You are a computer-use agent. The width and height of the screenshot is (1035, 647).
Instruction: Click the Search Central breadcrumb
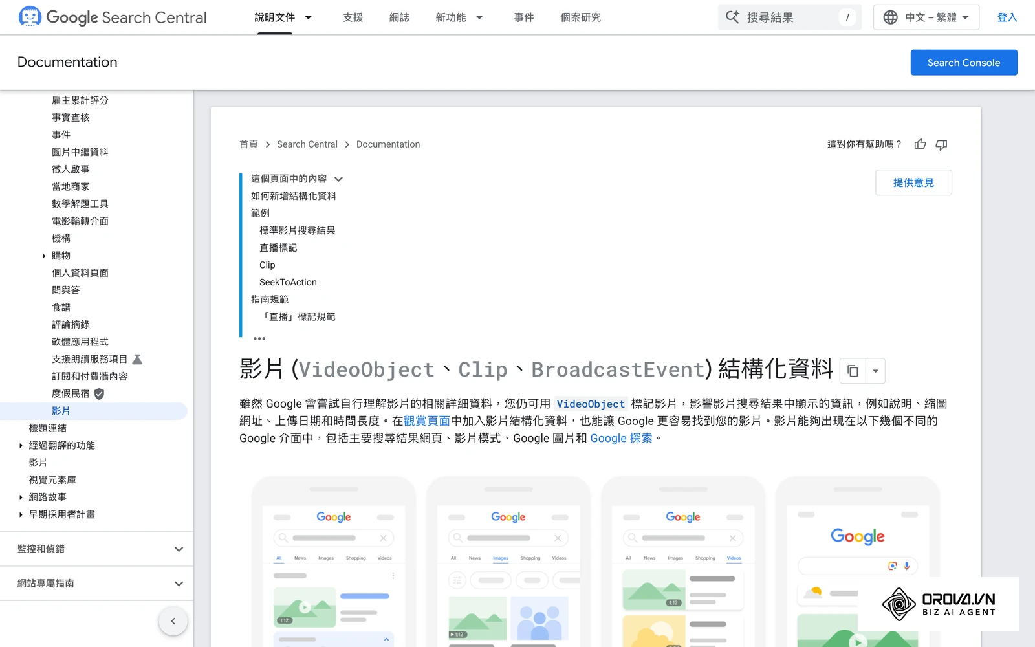click(307, 144)
